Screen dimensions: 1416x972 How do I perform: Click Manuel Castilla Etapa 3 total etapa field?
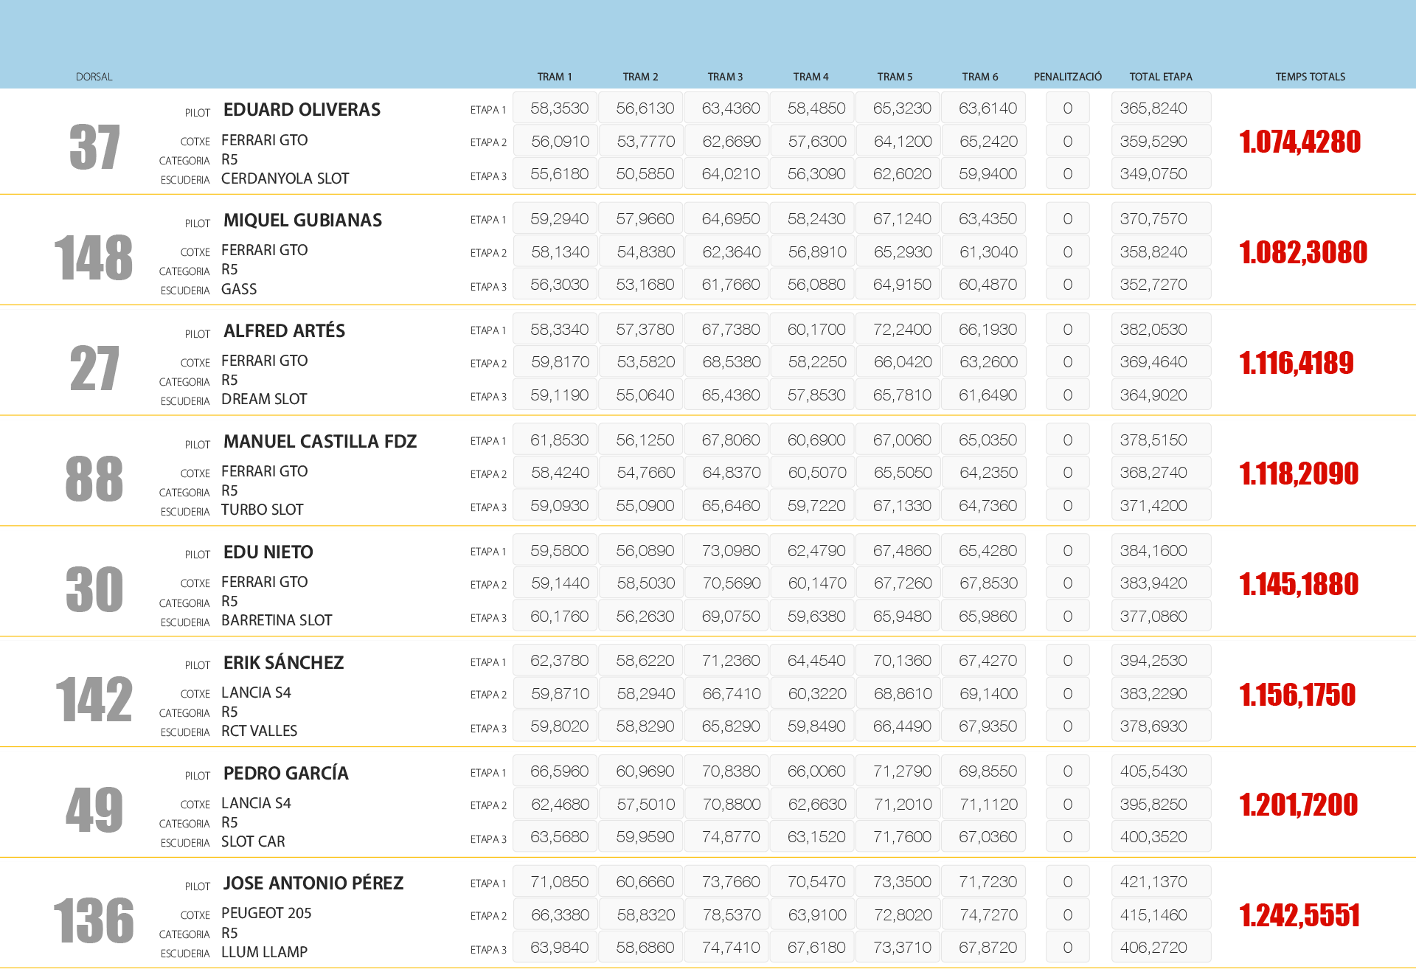(x=1160, y=506)
